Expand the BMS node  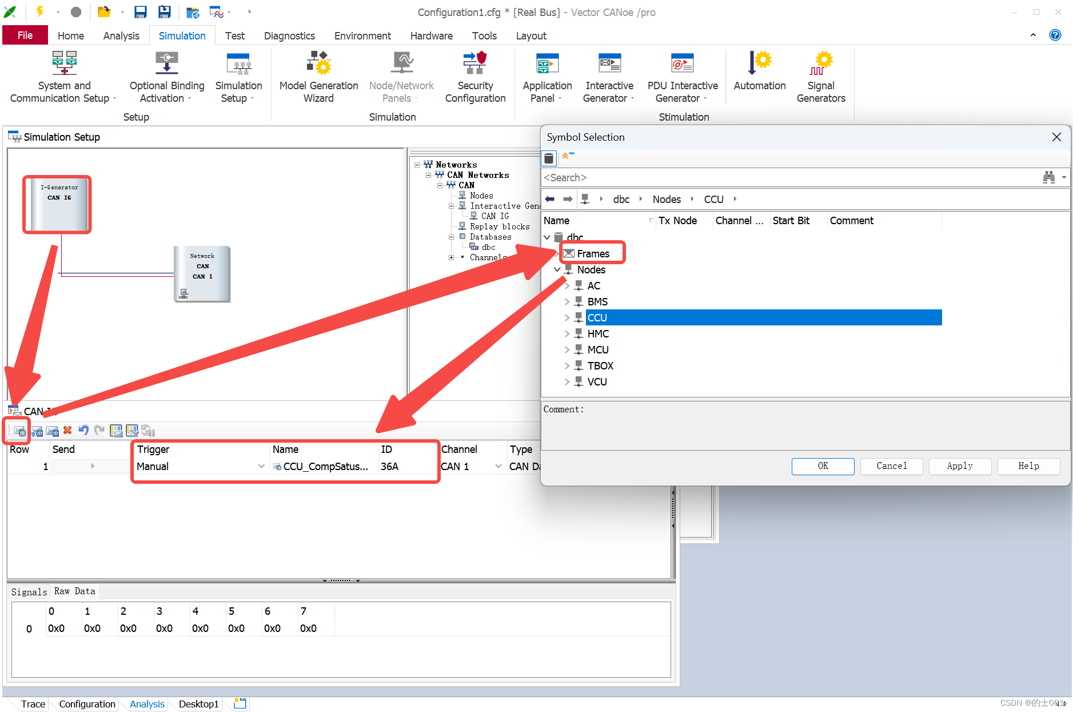coord(567,301)
